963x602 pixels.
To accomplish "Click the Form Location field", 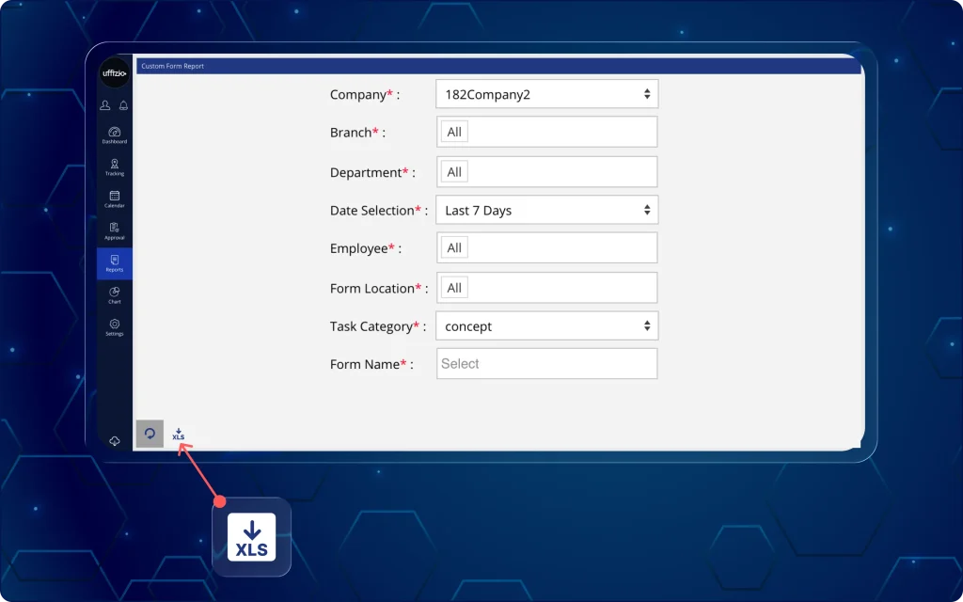I will 546,288.
